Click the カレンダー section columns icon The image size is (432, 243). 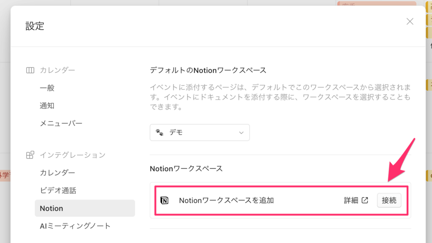30,70
